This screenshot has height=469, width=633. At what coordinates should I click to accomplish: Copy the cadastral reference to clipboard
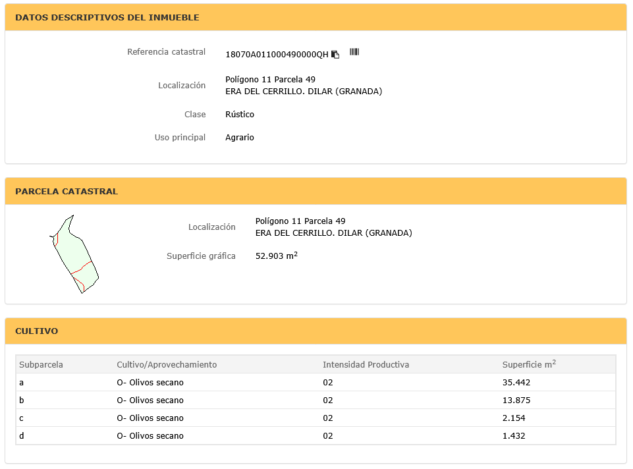(335, 54)
